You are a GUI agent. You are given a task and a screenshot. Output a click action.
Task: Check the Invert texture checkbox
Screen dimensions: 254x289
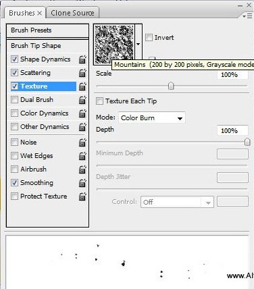point(149,38)
